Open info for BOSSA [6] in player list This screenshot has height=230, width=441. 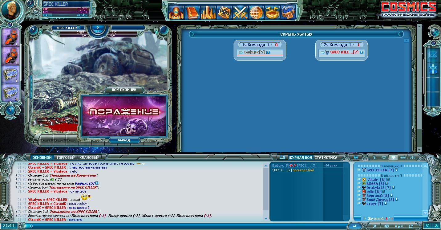tap(387, 184)
